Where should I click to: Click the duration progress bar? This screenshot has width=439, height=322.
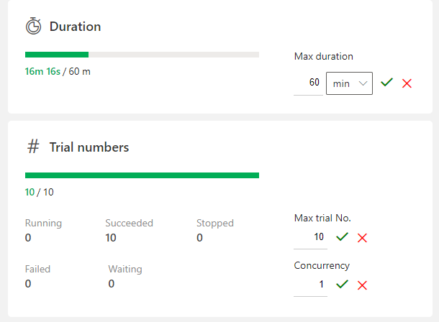tap(142, 55)
